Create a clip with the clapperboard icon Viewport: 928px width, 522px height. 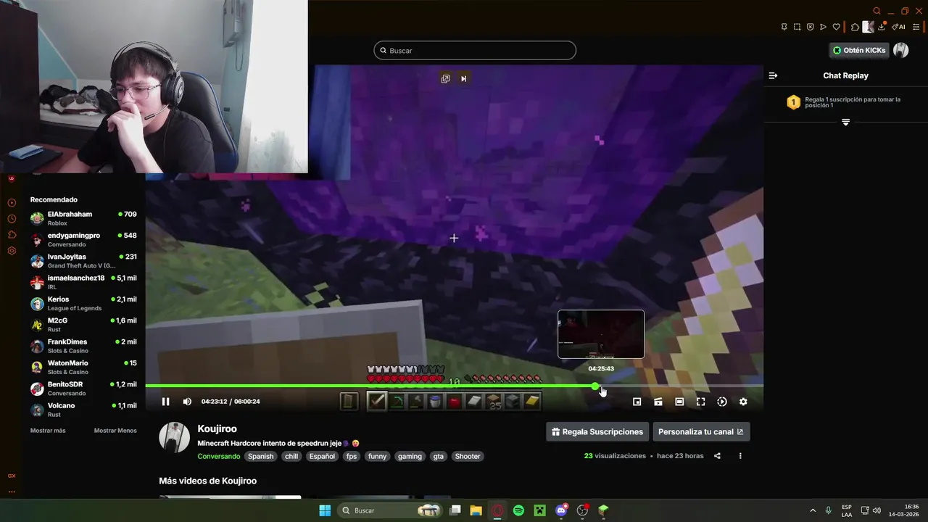pyautogui.click(x=658, y=402)
